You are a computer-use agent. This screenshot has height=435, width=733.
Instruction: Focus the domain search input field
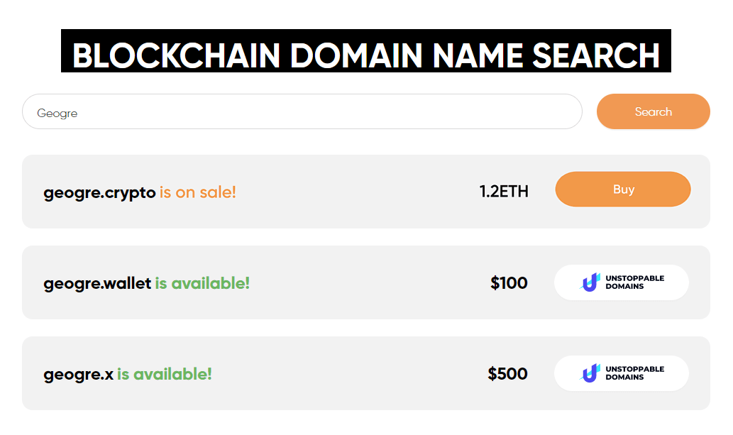302,111
